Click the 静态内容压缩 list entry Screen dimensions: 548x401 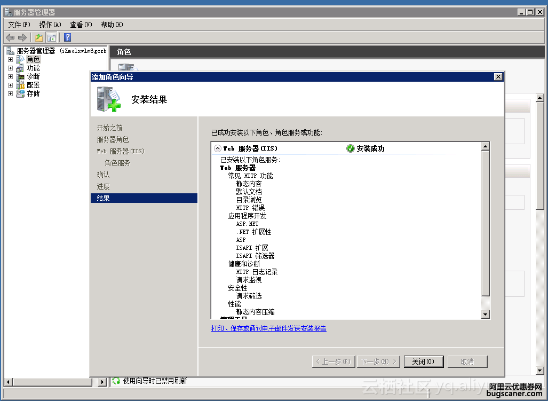(x=255, y=312)
